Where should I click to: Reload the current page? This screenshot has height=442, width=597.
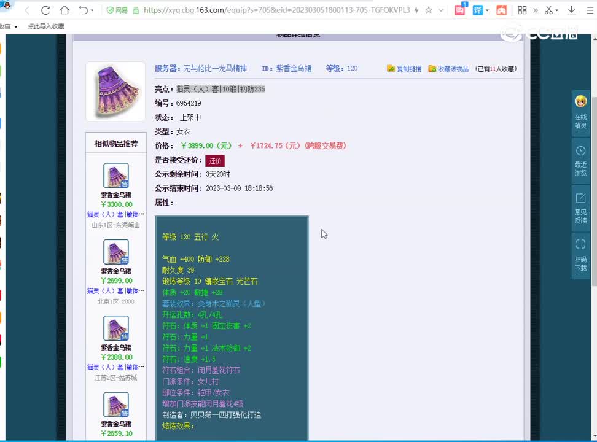click(45, 10)
